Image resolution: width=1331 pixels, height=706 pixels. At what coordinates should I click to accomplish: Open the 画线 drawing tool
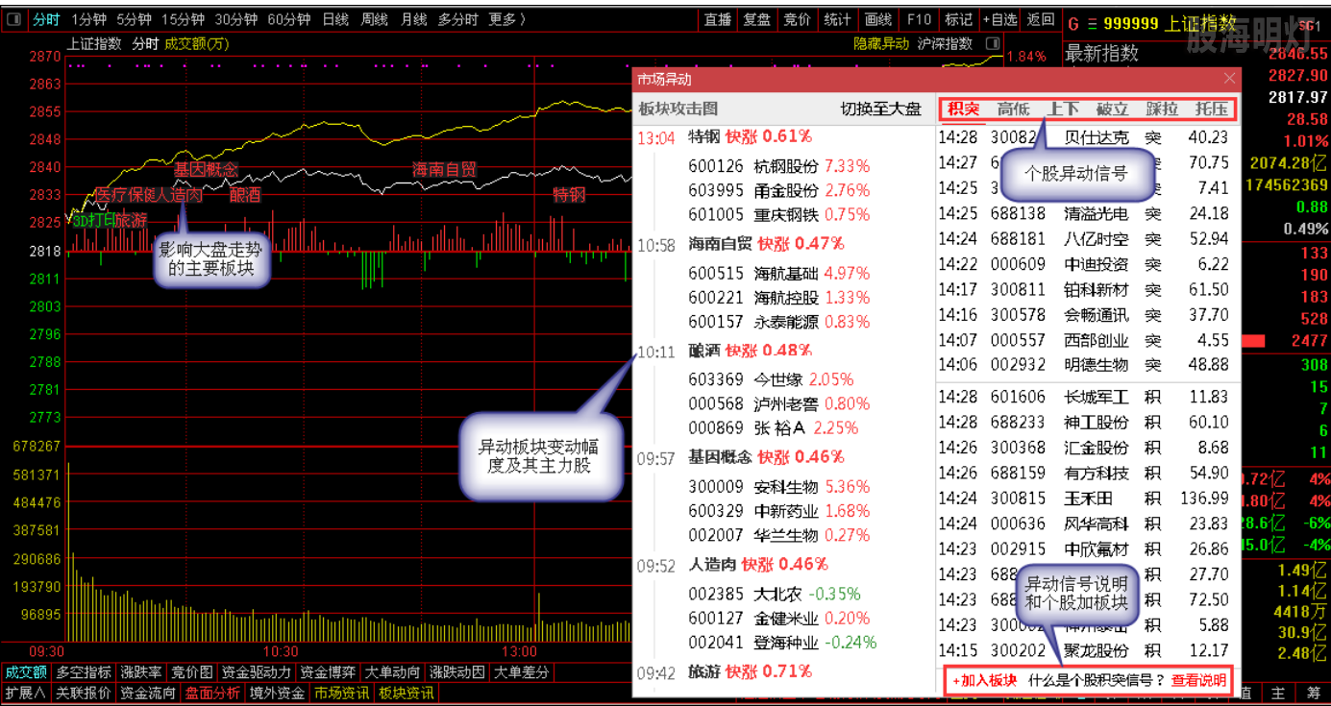pos(877,20)
